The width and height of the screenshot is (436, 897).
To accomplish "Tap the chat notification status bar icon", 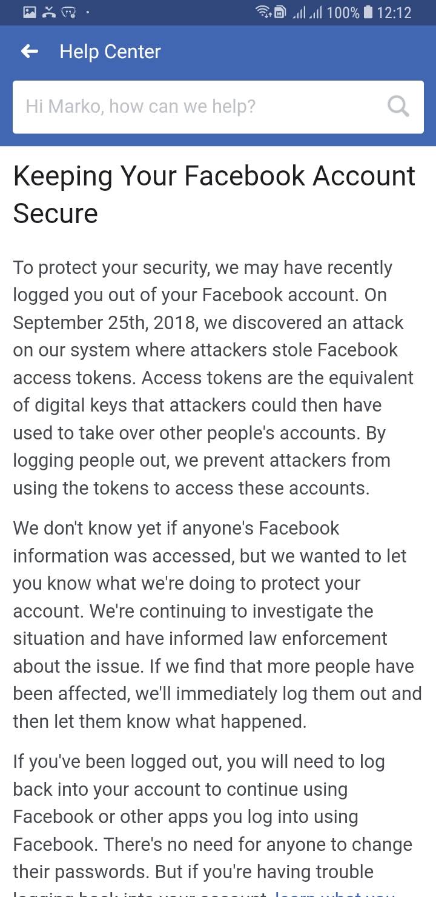I will [68, 12].
